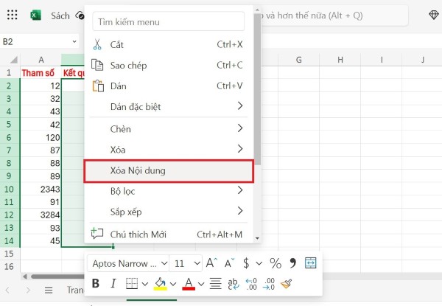
Task: Click the Sao chép copy icon
Action: coord(97,65)
